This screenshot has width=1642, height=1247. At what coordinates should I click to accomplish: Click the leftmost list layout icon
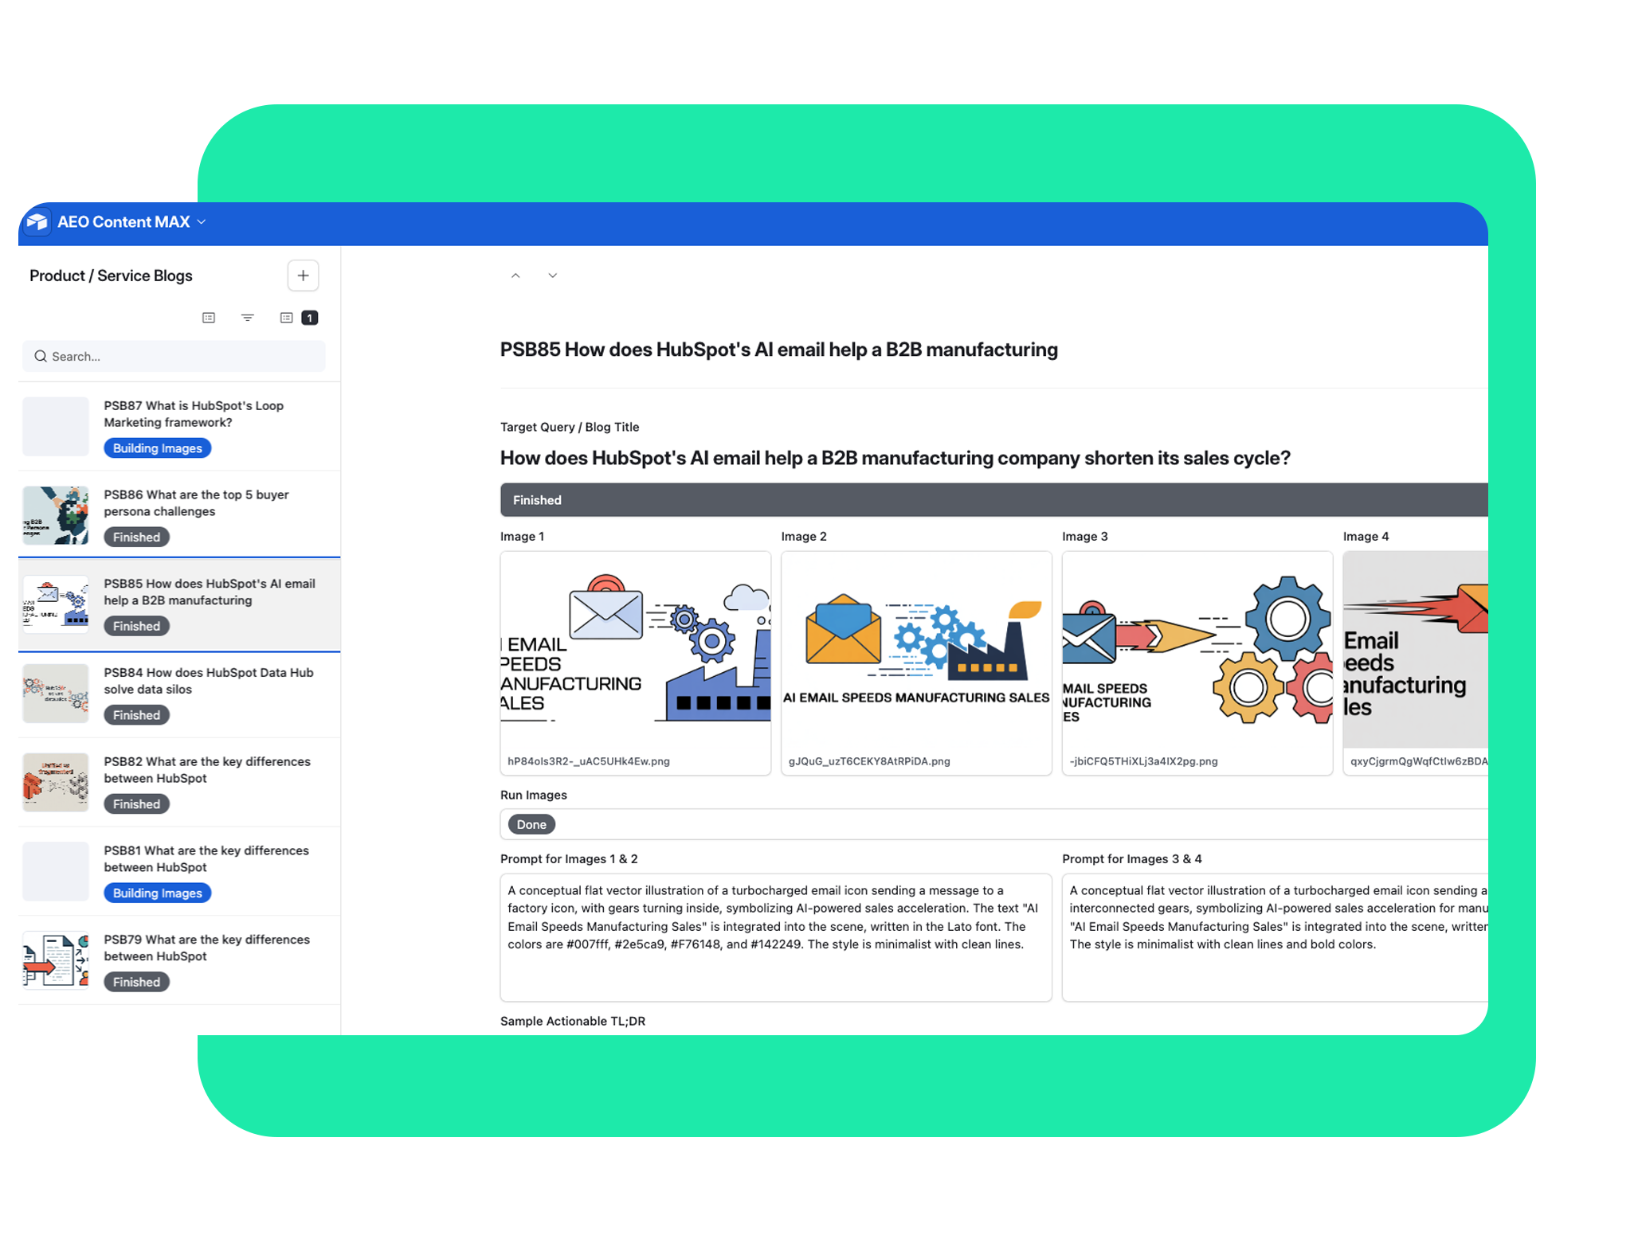point(209,318)
